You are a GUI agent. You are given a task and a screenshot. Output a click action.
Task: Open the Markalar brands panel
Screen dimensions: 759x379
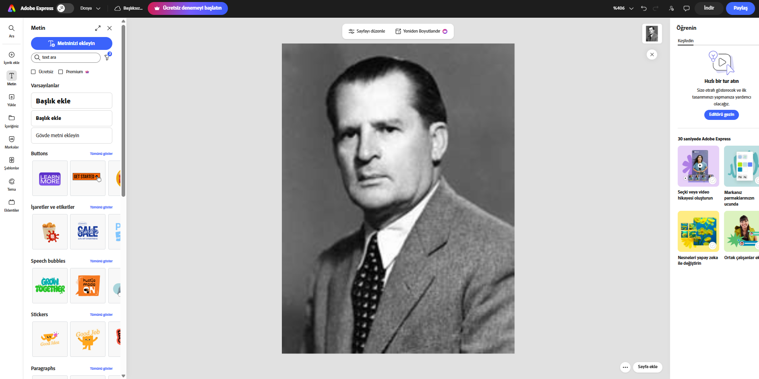12,142
